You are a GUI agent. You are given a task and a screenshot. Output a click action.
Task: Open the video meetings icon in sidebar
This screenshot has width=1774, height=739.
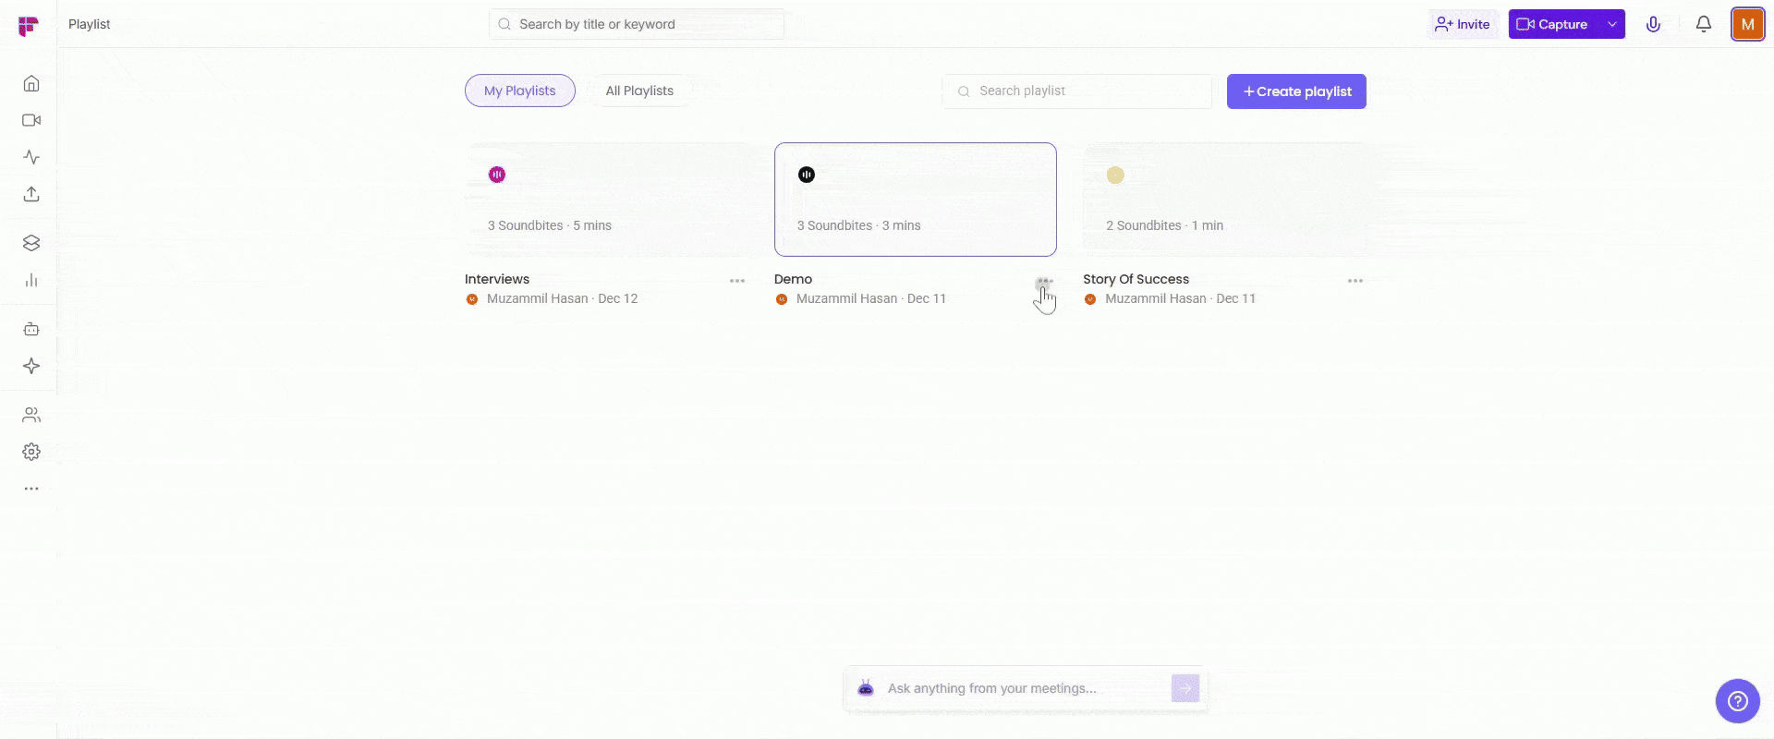tap(31, 120)
